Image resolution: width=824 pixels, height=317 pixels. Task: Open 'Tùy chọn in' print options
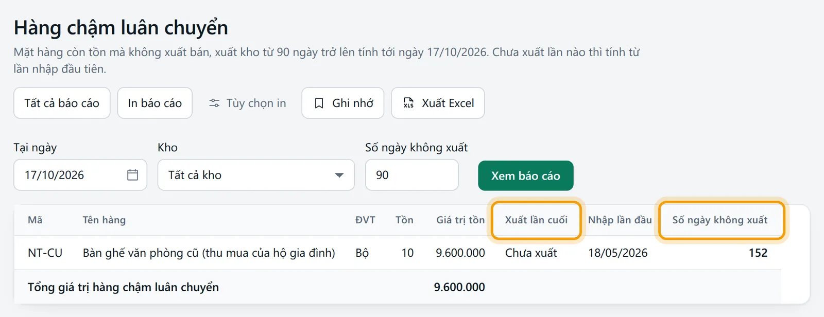tap(247, 103)
